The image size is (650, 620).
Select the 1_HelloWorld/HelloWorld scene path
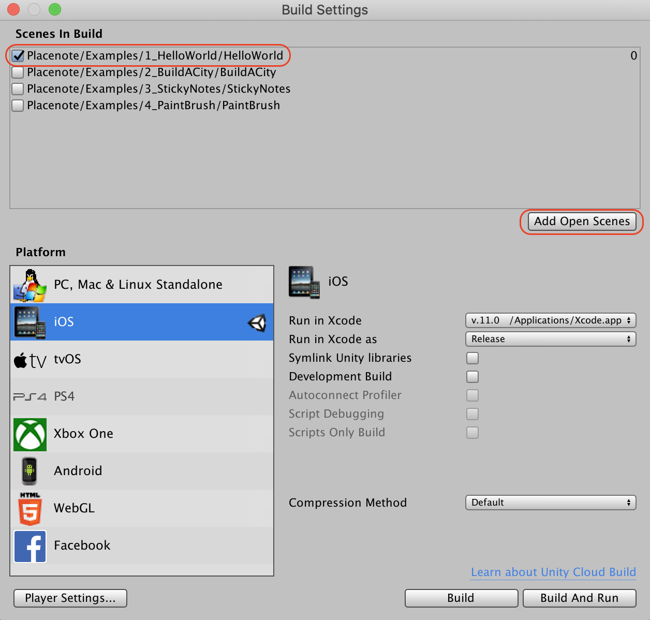(155, 56)
